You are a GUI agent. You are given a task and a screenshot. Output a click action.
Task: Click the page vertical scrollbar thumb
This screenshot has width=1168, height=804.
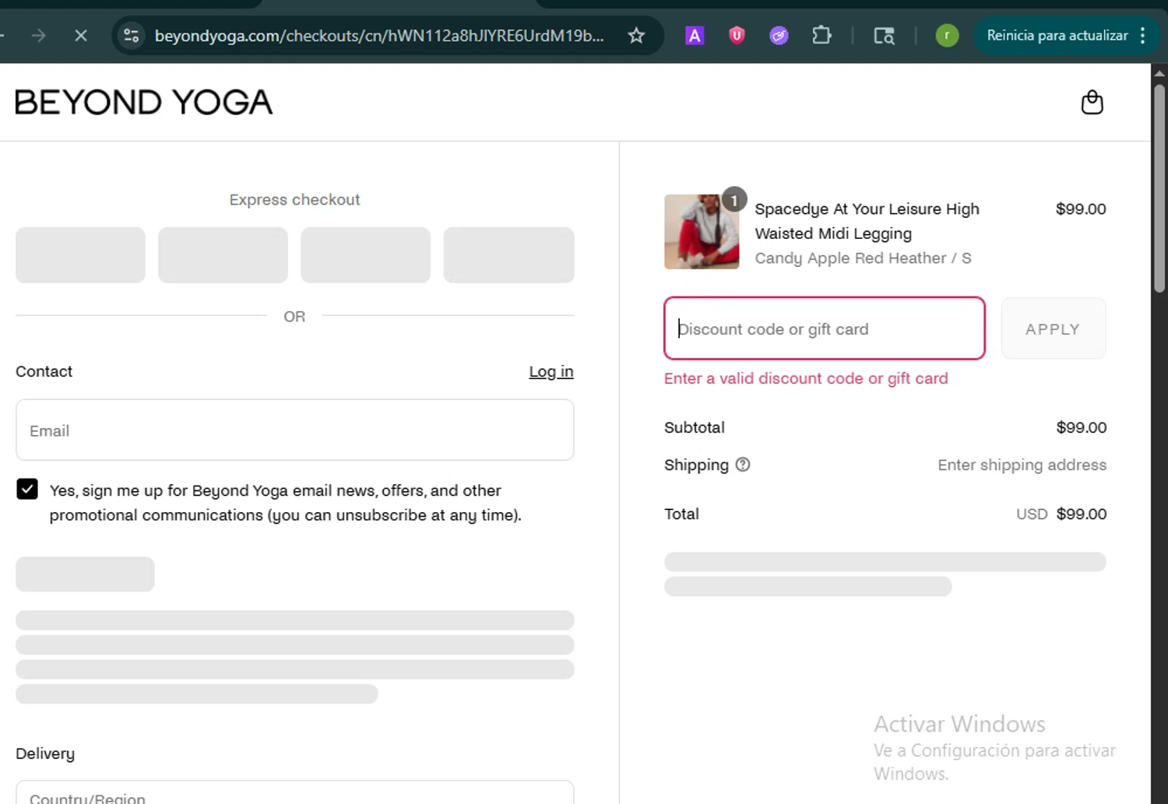(x=1159, y=187)
